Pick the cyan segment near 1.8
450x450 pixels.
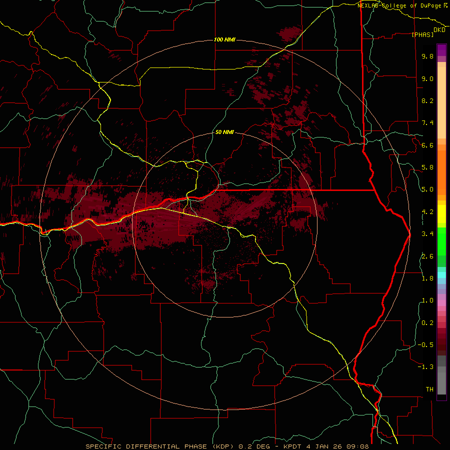(x=441, y=275)
